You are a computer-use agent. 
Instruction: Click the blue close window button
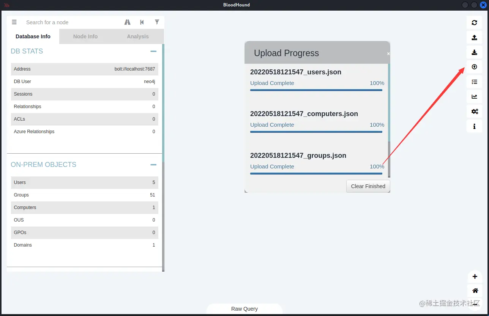(x=483, y=5)
